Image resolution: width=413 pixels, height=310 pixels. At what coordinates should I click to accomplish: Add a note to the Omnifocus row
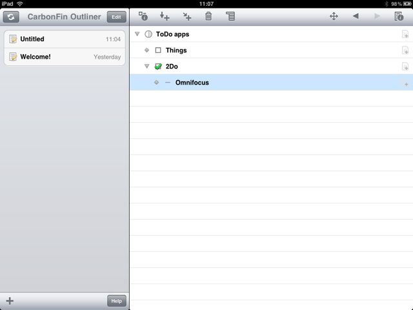pos(406,85)
